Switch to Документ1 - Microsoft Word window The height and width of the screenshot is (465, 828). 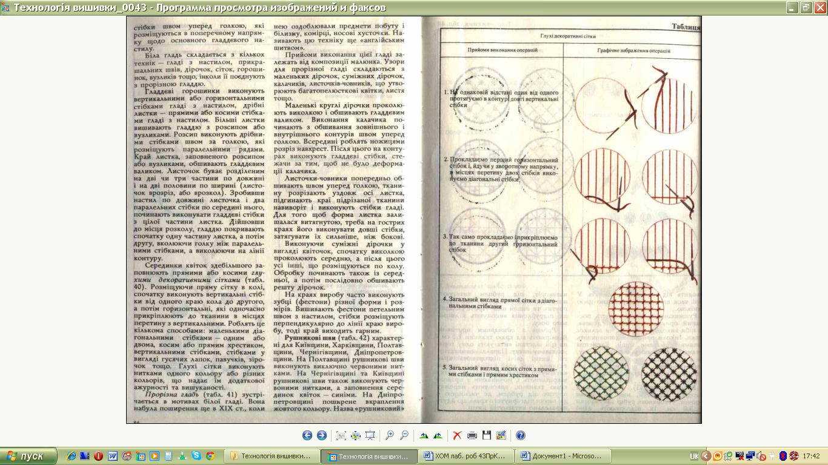pyautogui.click(x=564, y=456)
